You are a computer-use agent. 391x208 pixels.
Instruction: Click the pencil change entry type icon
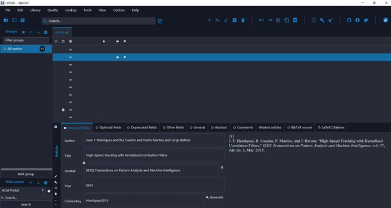pyautogui.click(x=56, y=176)
